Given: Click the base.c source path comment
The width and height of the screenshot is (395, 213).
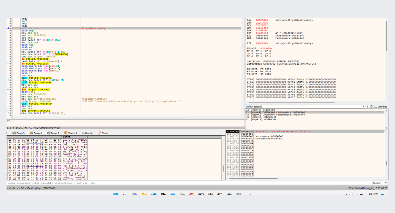Looking at the screenshot, I should click(x=131, y=101).
